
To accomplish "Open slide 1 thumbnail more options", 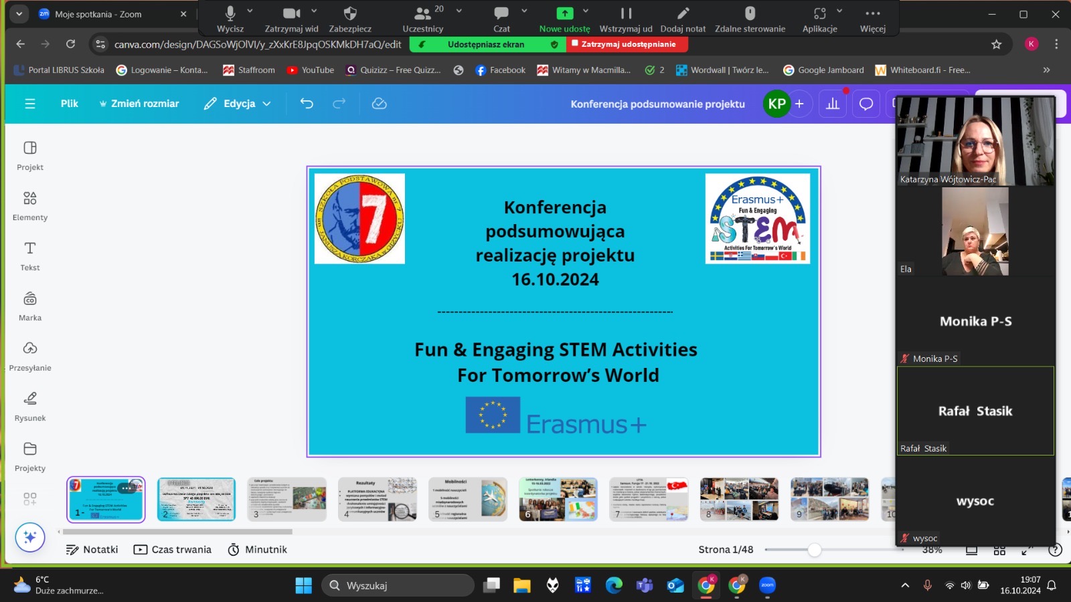I will pyautogui.click(x=127, y=488).
